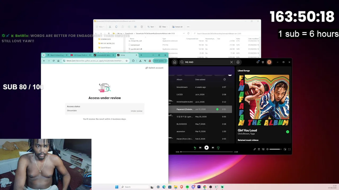Open Chrome extensions puzzle icon

point(133,61)
